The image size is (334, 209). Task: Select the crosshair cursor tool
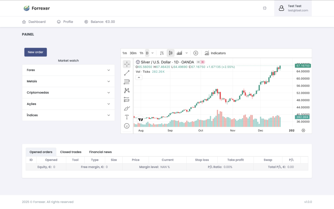coord(127,64)
